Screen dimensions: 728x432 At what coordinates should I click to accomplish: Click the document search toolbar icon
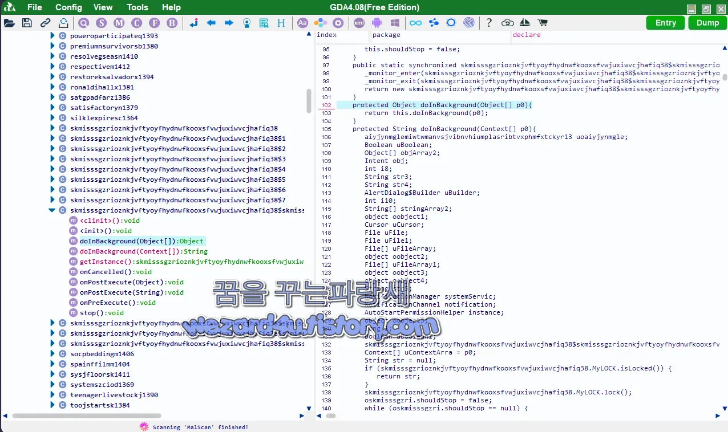[x=264, y=23]
